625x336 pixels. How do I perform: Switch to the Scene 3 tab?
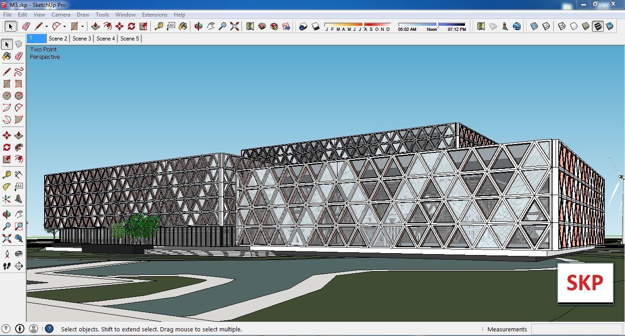(x=82, y=39)
